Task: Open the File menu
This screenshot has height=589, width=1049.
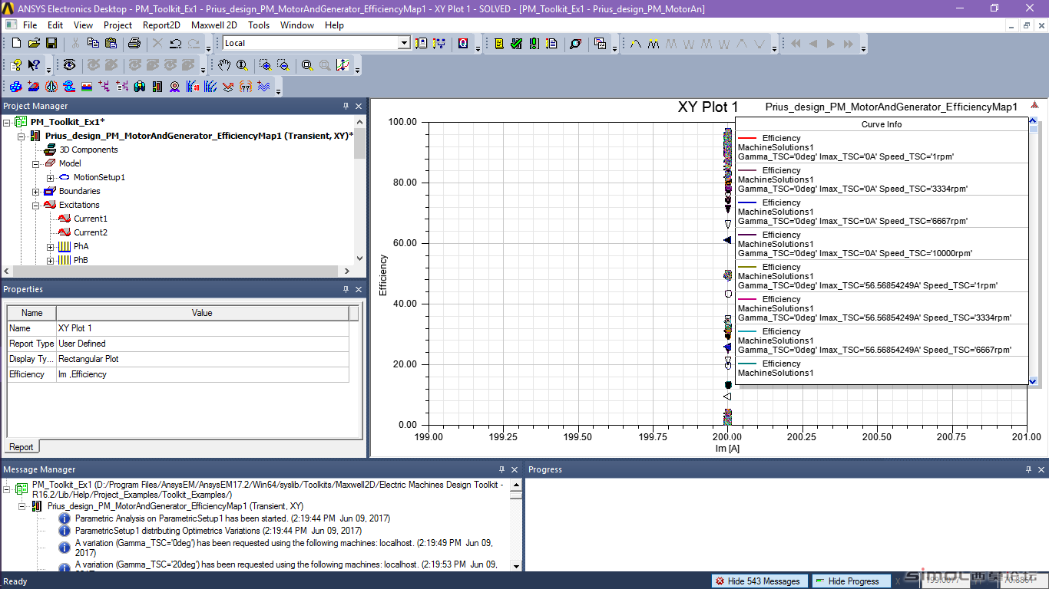Action: (x=30, y=25)
